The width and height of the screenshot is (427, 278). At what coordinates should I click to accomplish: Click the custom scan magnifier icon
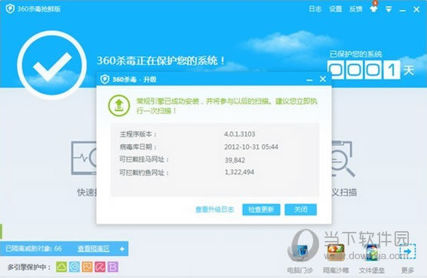click(343, 158)
